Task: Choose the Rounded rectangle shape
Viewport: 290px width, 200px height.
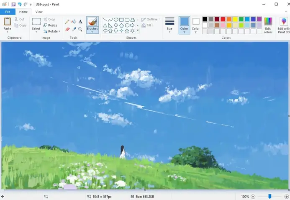Action: pyautogui.click(x=127, y=20)
